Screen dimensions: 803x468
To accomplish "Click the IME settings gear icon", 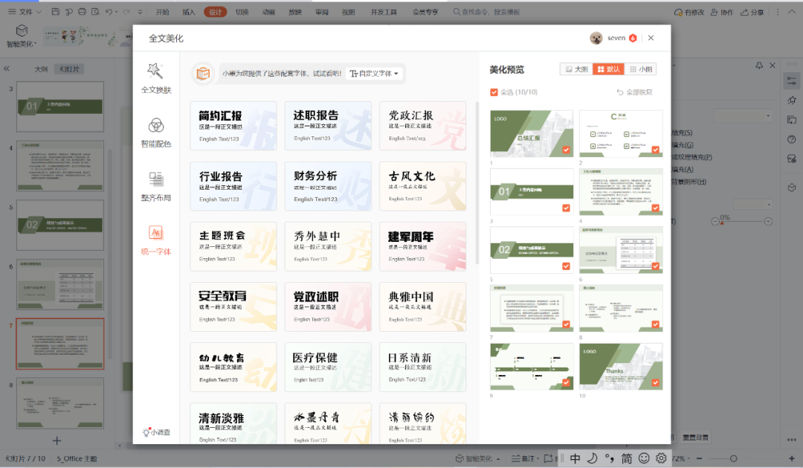I will 661,458.
